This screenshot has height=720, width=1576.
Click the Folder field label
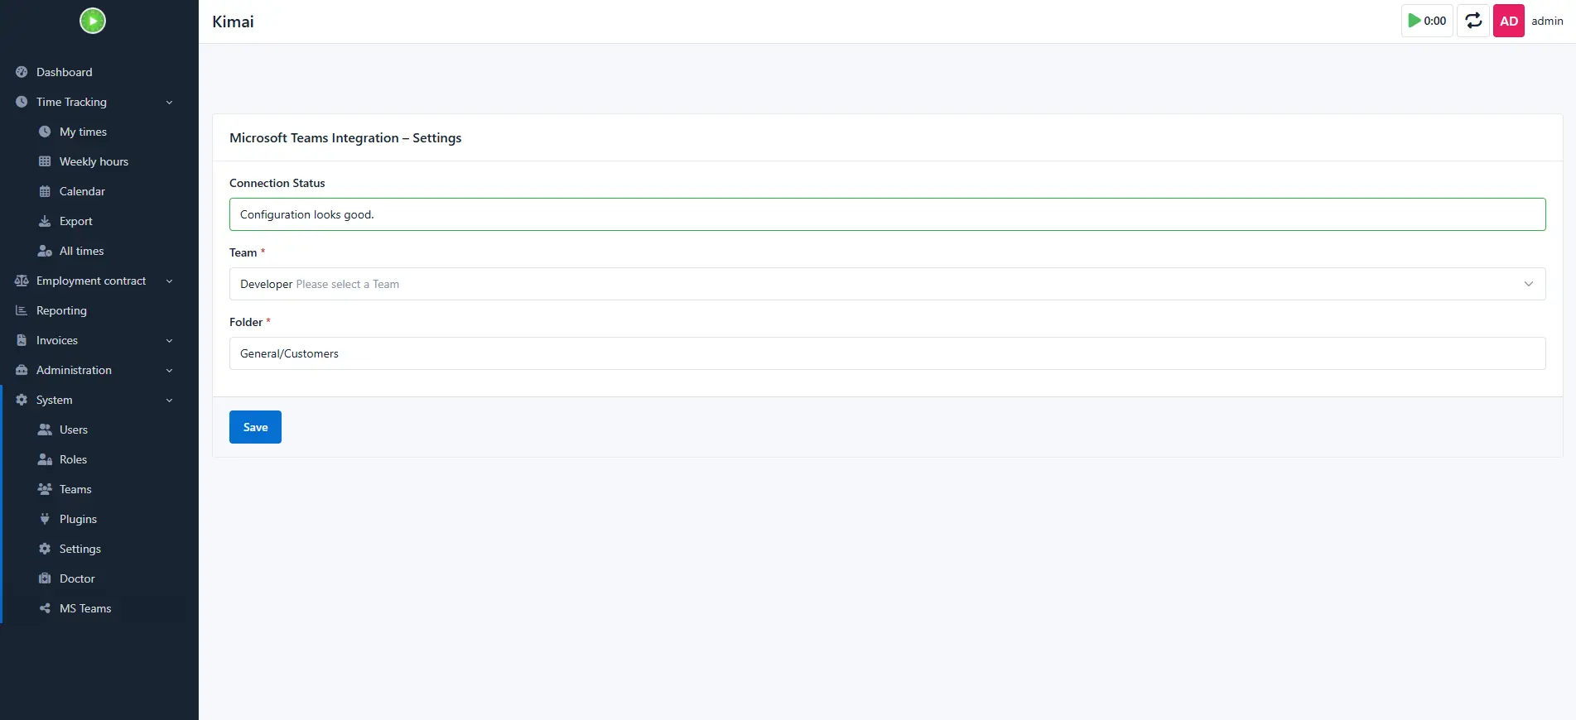click(x=246, y=322)
